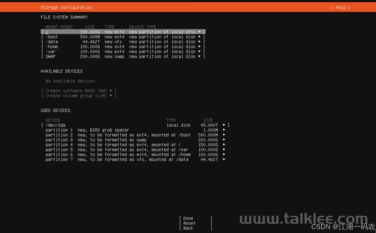Click Create software RAID (md) option

79,91
